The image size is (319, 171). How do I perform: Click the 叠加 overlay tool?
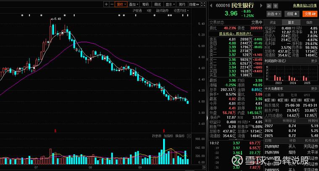click(x=133, y=4)
